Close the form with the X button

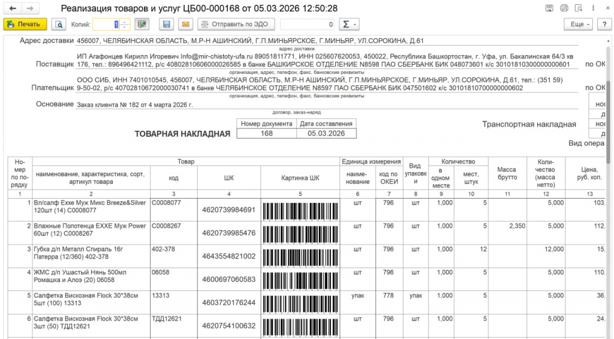607,8
